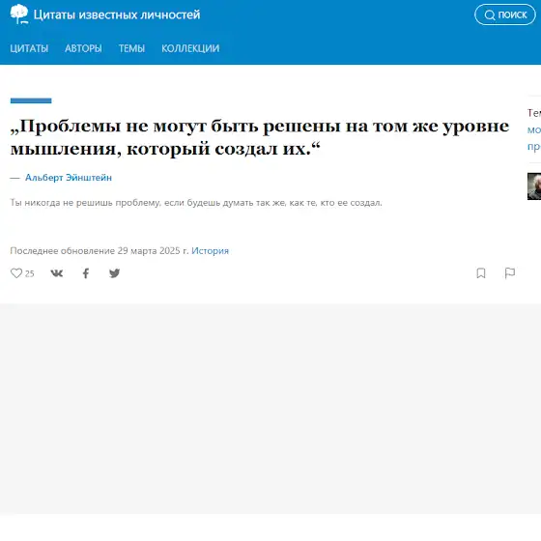Screen dimensions: 541x541
Task: Click the like count 25
Action: point(30,274)
